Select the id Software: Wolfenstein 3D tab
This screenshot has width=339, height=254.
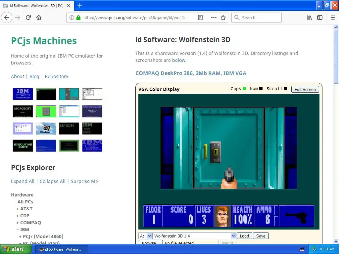37,6
